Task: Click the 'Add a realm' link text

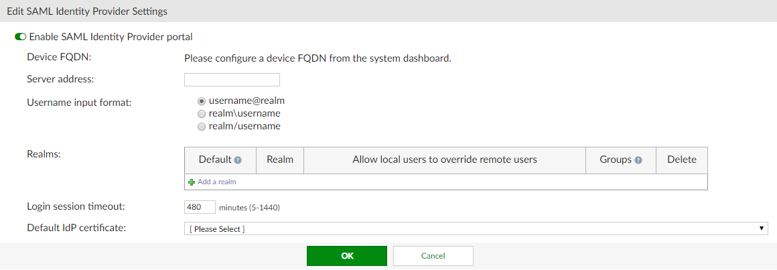Action: point(216,182)
